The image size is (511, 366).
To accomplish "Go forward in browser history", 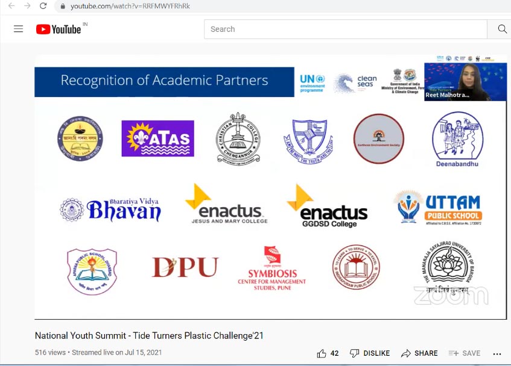I will (27, 6).
